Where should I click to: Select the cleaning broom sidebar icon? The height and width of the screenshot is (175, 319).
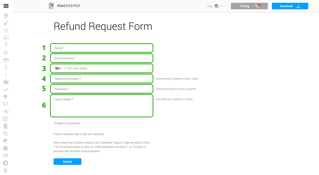coord(6,23)
